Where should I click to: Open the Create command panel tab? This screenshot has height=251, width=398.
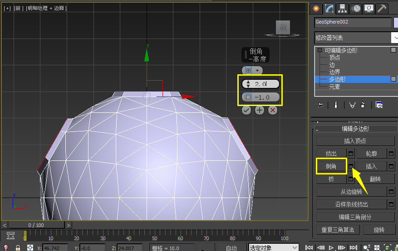click(316, 8)
